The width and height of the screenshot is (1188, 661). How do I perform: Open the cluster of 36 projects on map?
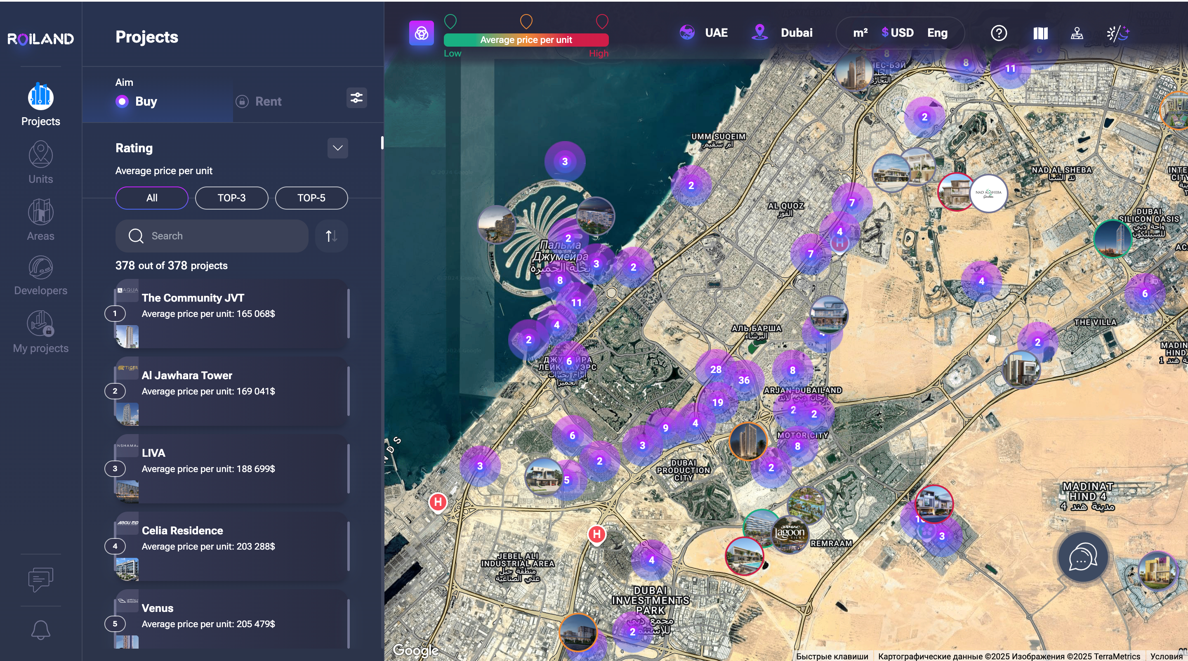(x=743, y=380)
